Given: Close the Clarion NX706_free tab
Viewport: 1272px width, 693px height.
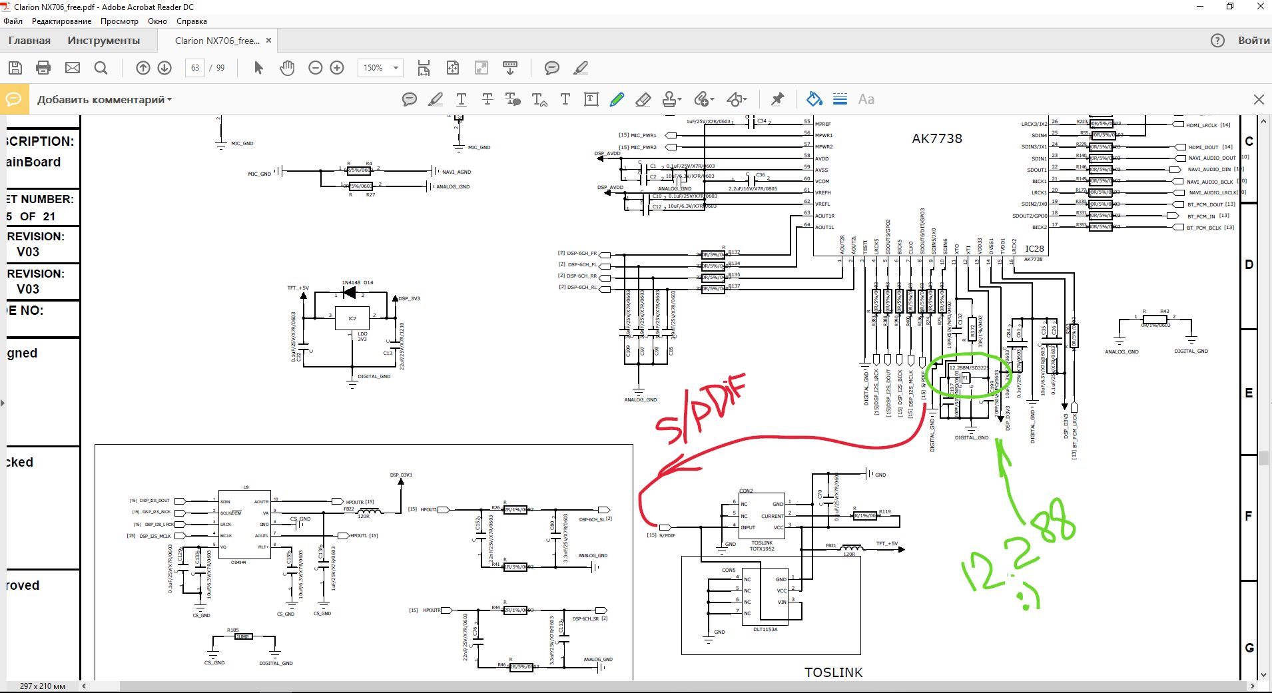Looking at the screenshot, I should click(269, 41).
